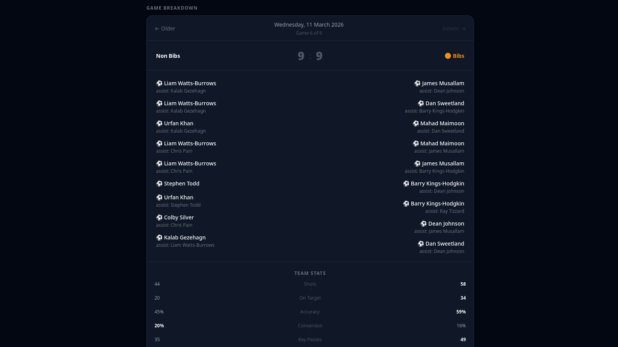
Task: Click the soccer ball beside Dan Sweetland's last goal
Action: (421, 244)
